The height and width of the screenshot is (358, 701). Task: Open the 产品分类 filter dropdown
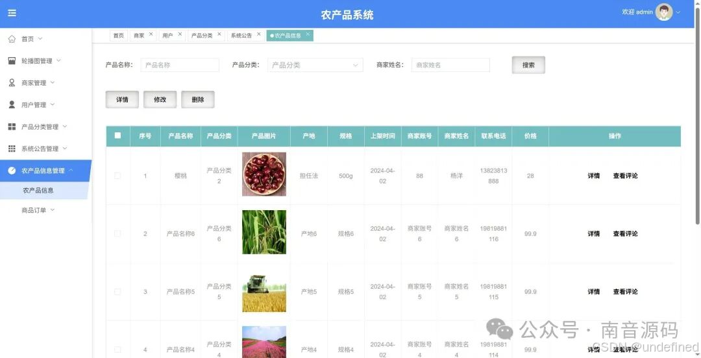coord(315,65)
